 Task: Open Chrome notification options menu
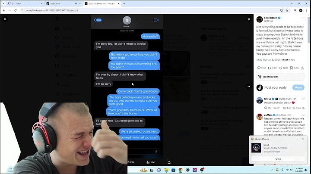(x=297, y=139)
